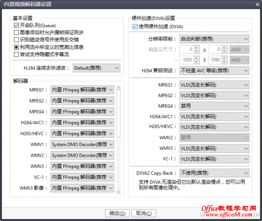Screen dimensions: 262x221
Task: Enable 识别磁迹信号并使用反交错 checkbox
Action: [x=16, y=40]
